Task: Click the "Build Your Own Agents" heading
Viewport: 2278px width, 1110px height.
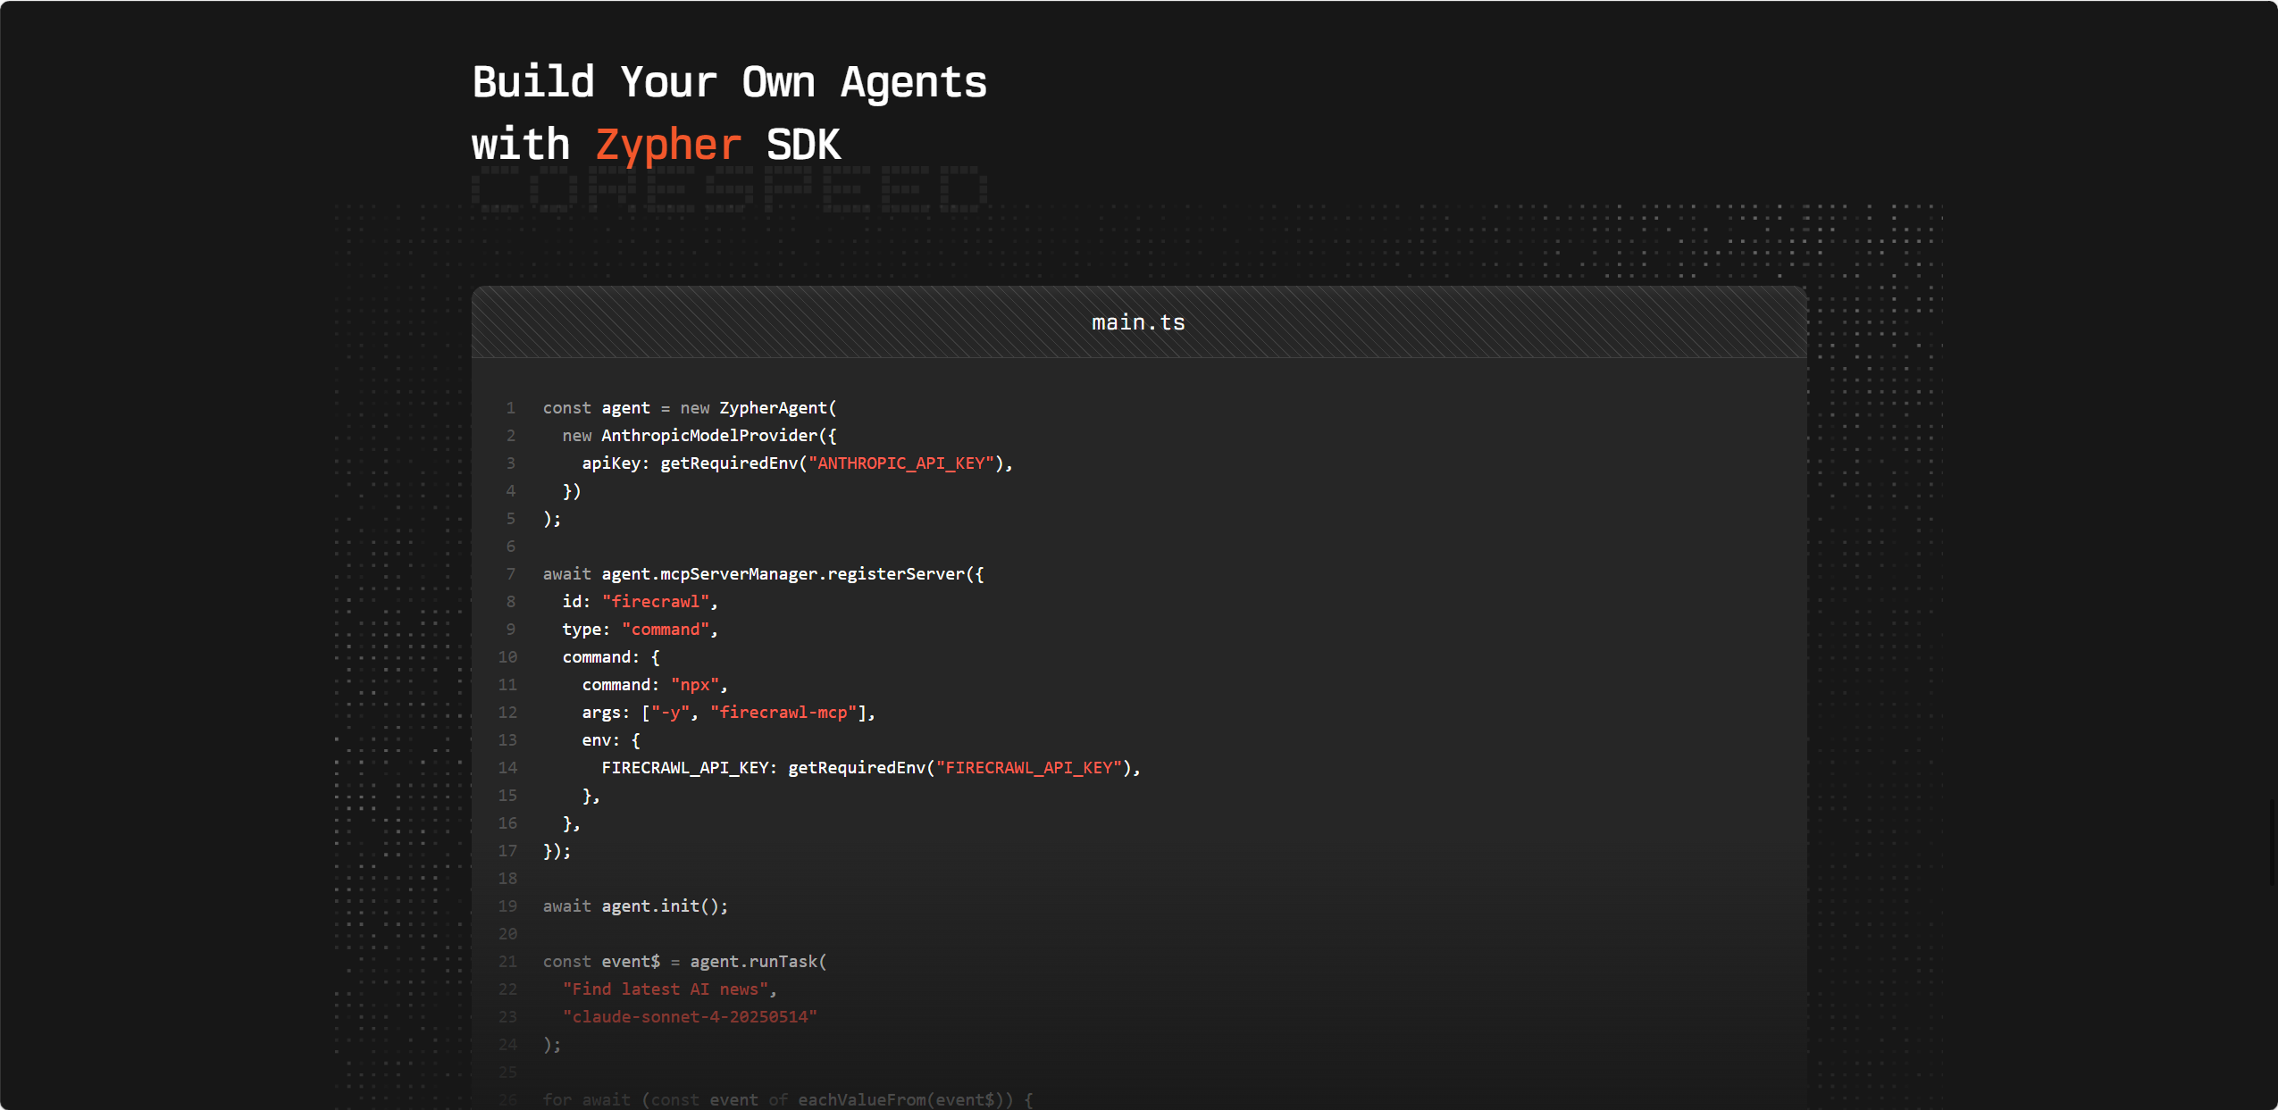Action: tap(729, 82)
